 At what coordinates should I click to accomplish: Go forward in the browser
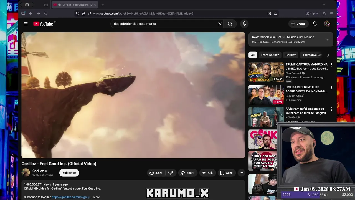click(x=38, y=14)
